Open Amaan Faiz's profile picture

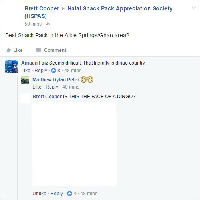pos(12,66)
